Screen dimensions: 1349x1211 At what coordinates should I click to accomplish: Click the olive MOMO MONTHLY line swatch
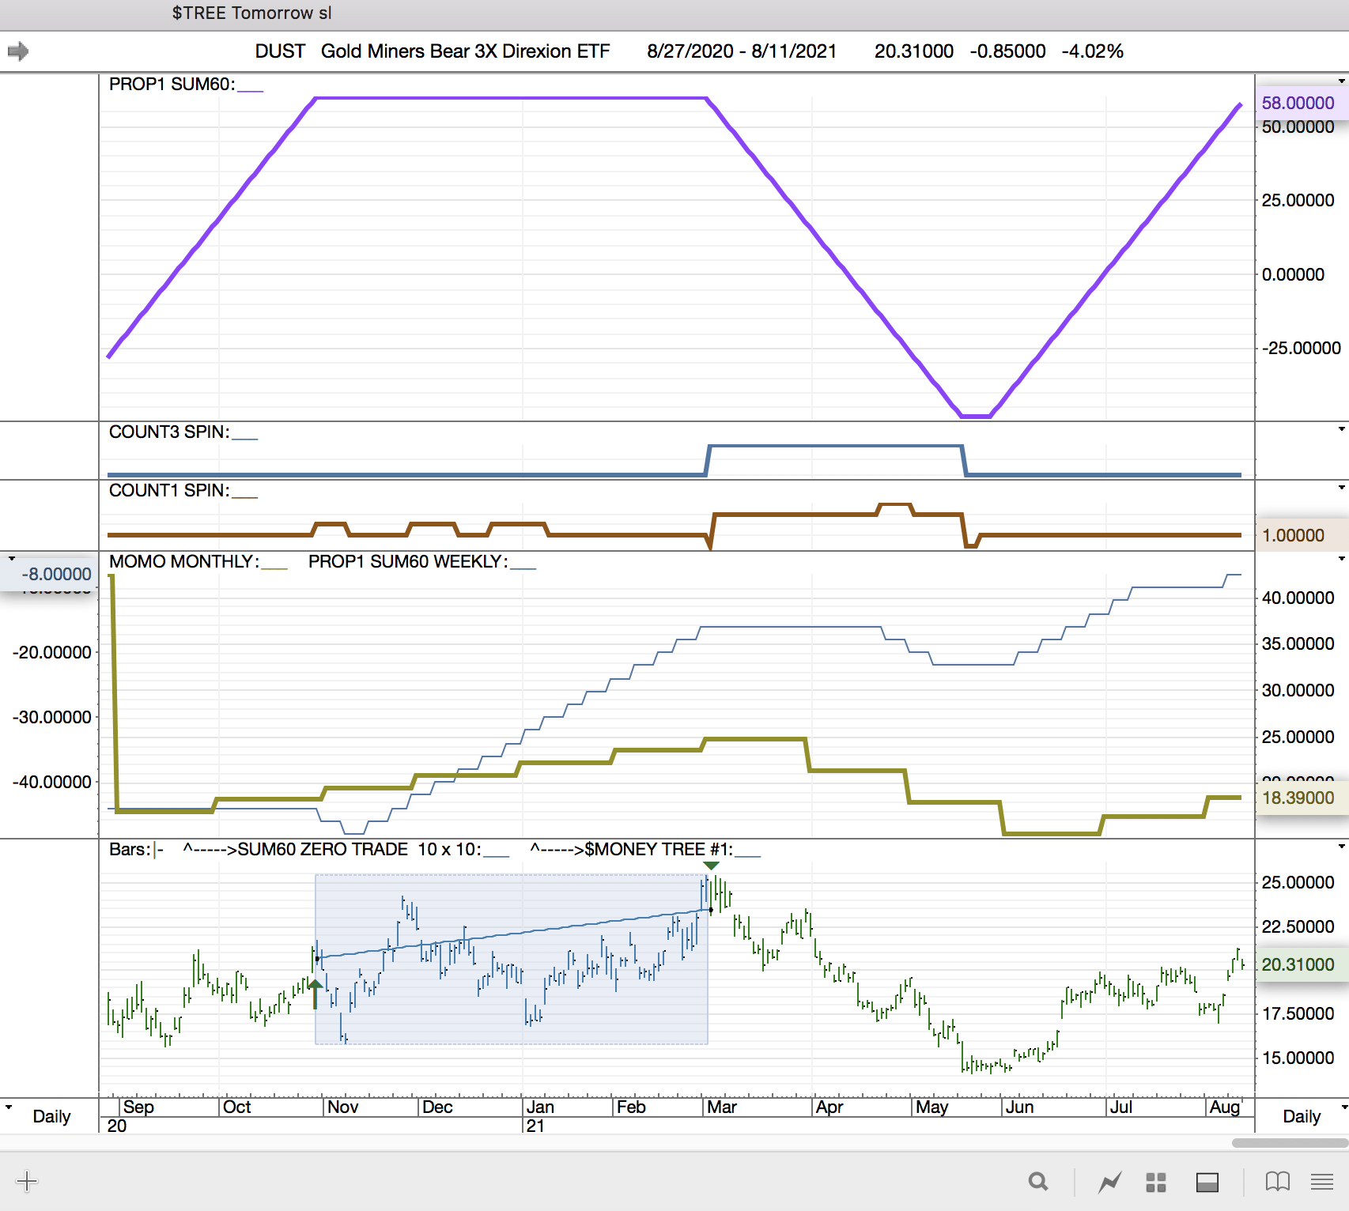(274, 568)
